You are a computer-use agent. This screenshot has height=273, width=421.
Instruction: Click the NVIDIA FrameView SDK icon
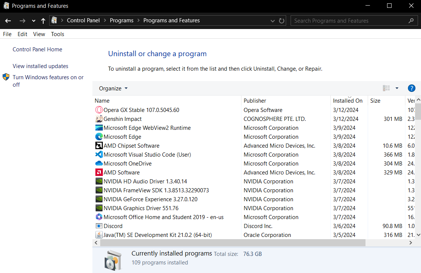99,190
